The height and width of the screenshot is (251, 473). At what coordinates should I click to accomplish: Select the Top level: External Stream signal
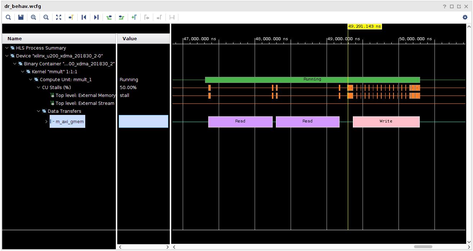[x=85, y=103]
